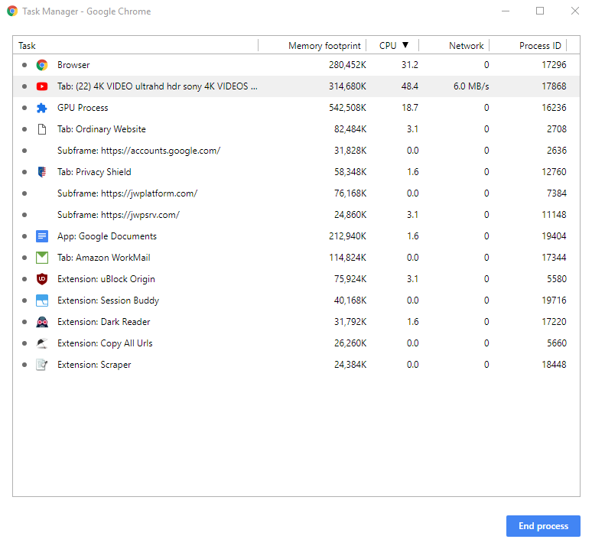The width and height of the screenshot is (592, 549).
Task: Click the bullet beside Browser row
Action: [24, 65]
